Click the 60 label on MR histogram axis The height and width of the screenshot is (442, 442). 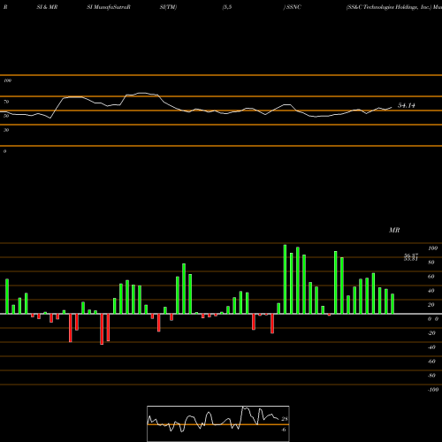coord(431,277)
